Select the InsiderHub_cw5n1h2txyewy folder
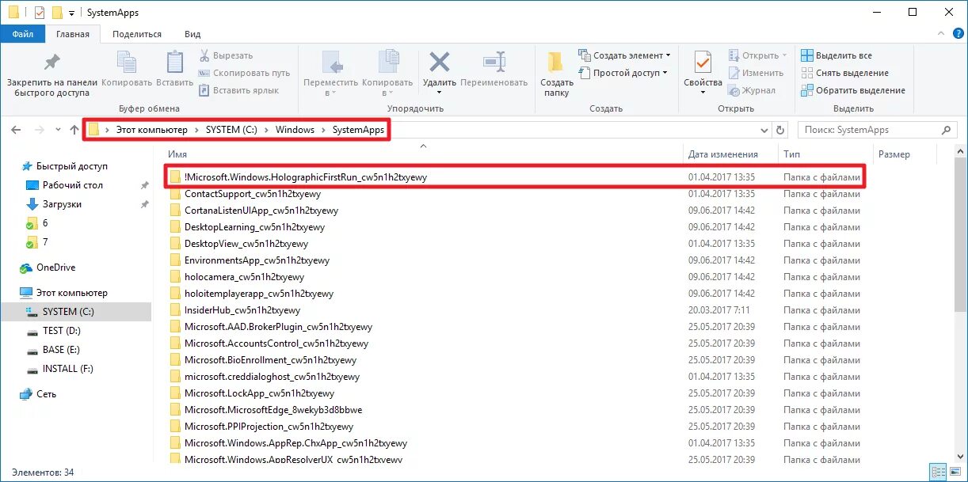 pyautogui.click(x=242, y=310)
